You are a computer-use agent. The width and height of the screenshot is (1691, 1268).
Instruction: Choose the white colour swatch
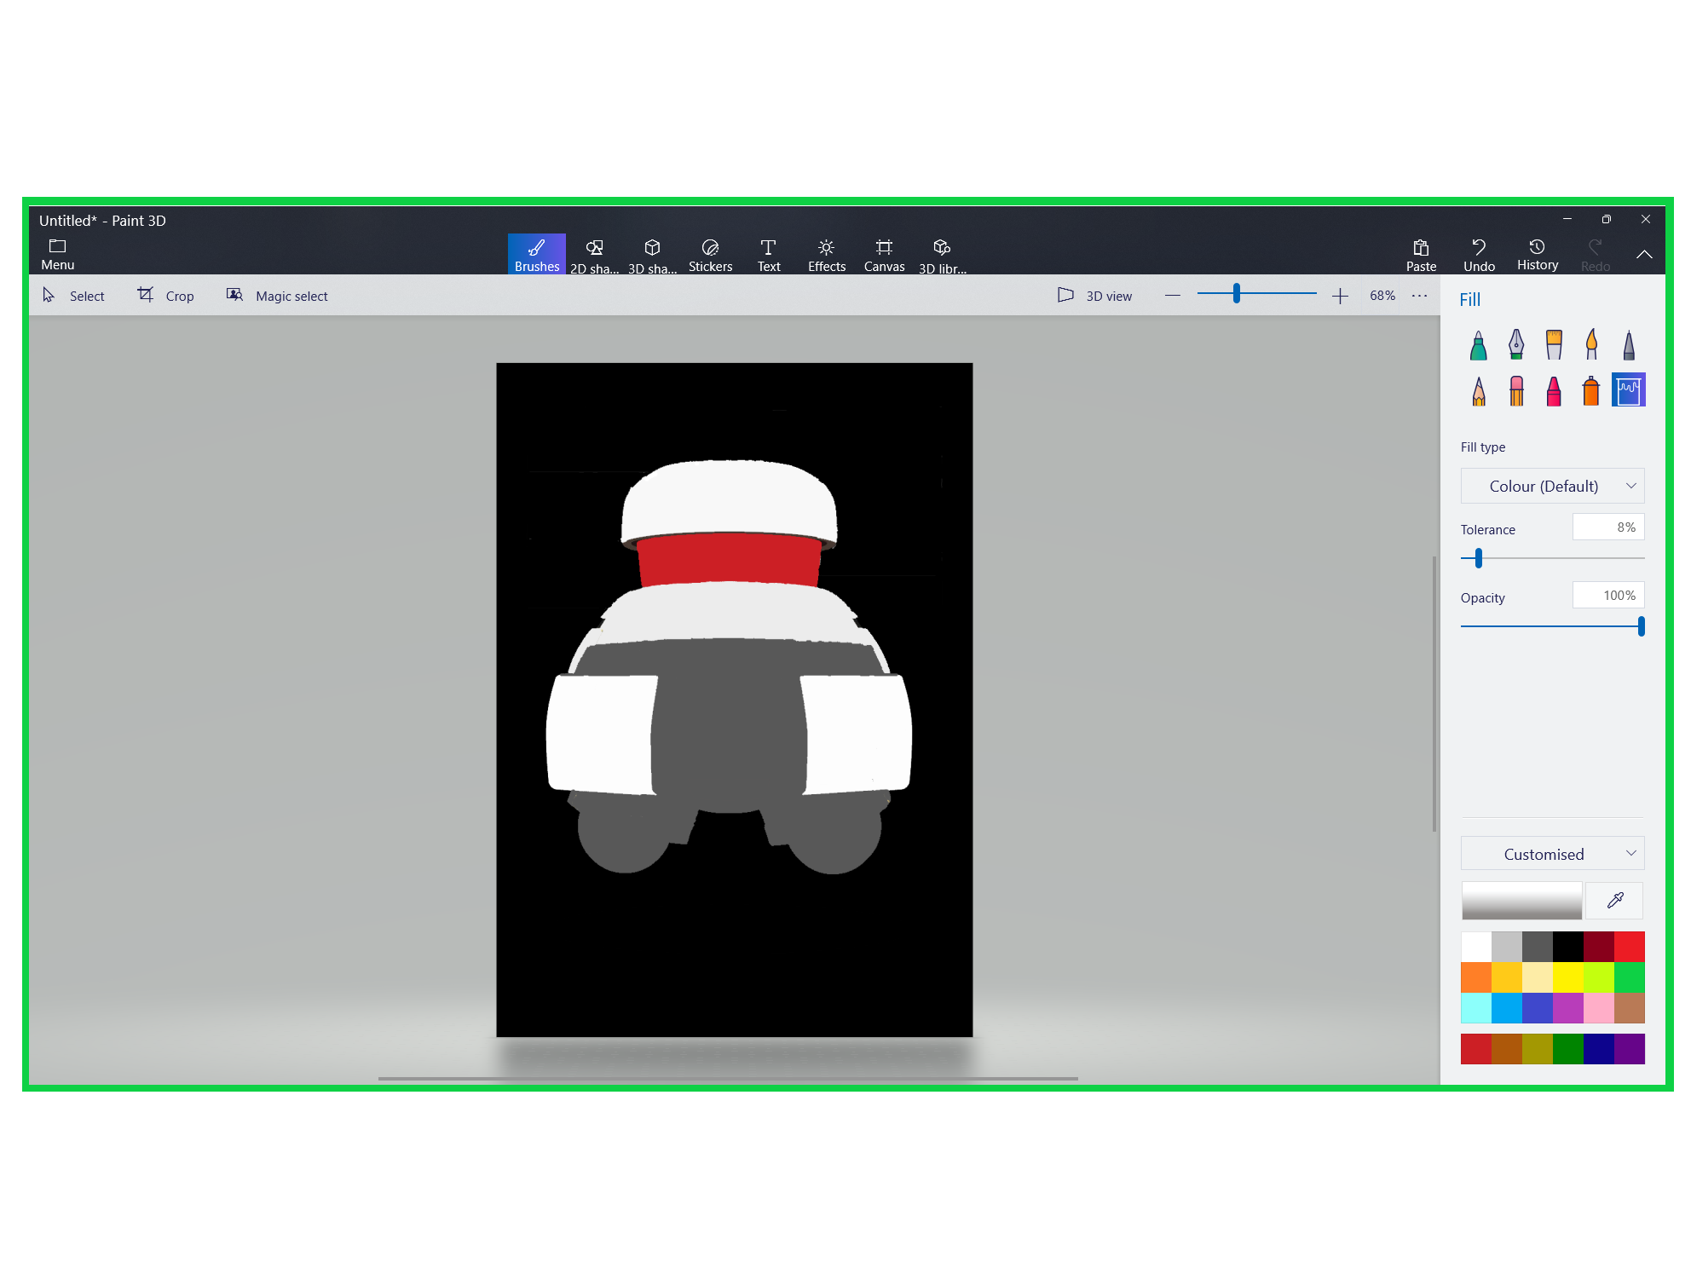tap(1476, 947)
